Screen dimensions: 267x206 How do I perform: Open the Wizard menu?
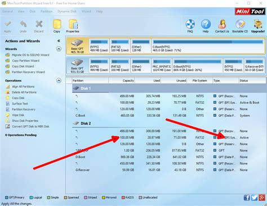pos(86,11)
